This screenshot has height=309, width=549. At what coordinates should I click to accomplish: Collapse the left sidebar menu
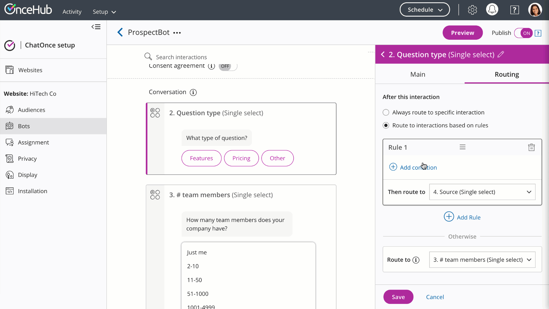pos(96,27)
